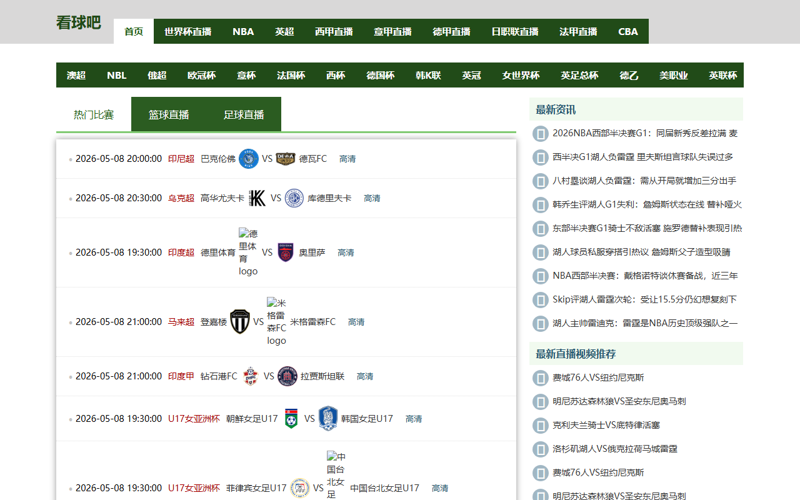Image resolution: width=800 pixels, height=500 pixels.
Task: Select 欧冠杯 in league bar
Action: tap(201, 75)
